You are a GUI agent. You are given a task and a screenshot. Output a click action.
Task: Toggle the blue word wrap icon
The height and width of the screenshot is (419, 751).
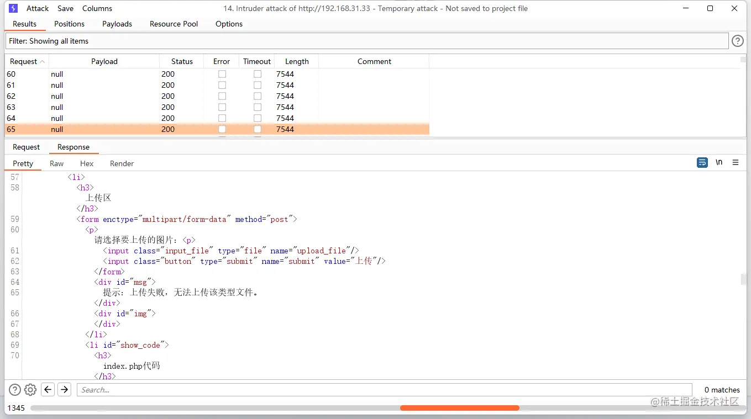point(702,162)
